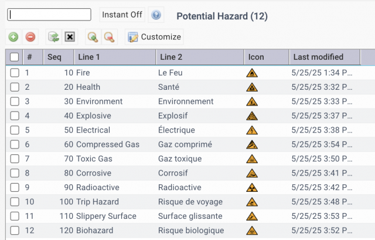Screen dimensions: 375x240
Task: Focus the search input field
Action: (49, 15)
